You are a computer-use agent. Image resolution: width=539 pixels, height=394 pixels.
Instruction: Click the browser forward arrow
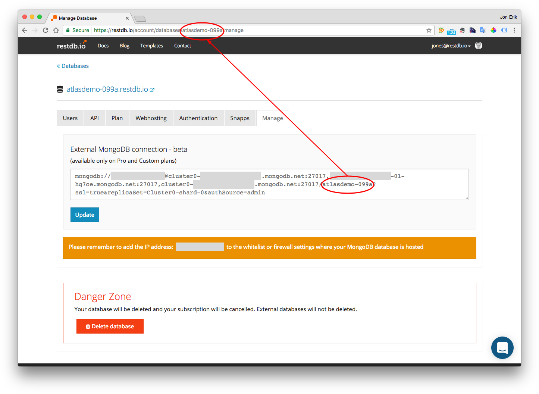(35, 30)
